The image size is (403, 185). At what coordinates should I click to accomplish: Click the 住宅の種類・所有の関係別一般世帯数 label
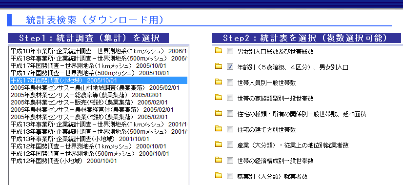[x=302, y=114]
